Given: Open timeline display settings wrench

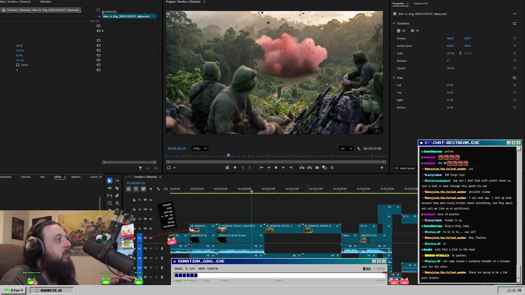Looking at the screenshot, I should tap(158, 189).
